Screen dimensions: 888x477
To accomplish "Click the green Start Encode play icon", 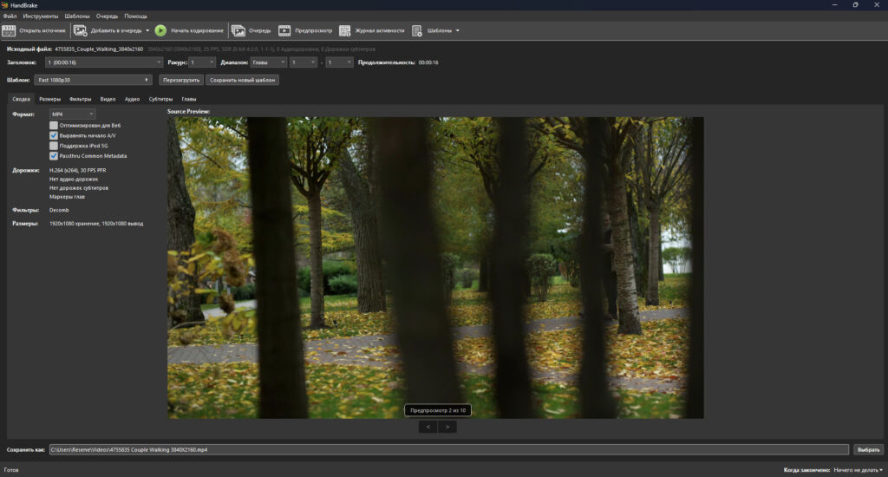I will click(160, 30).
